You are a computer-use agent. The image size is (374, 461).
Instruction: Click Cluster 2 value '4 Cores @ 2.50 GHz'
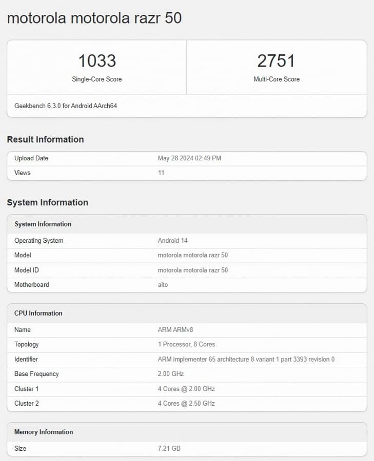tap(186, 403)
